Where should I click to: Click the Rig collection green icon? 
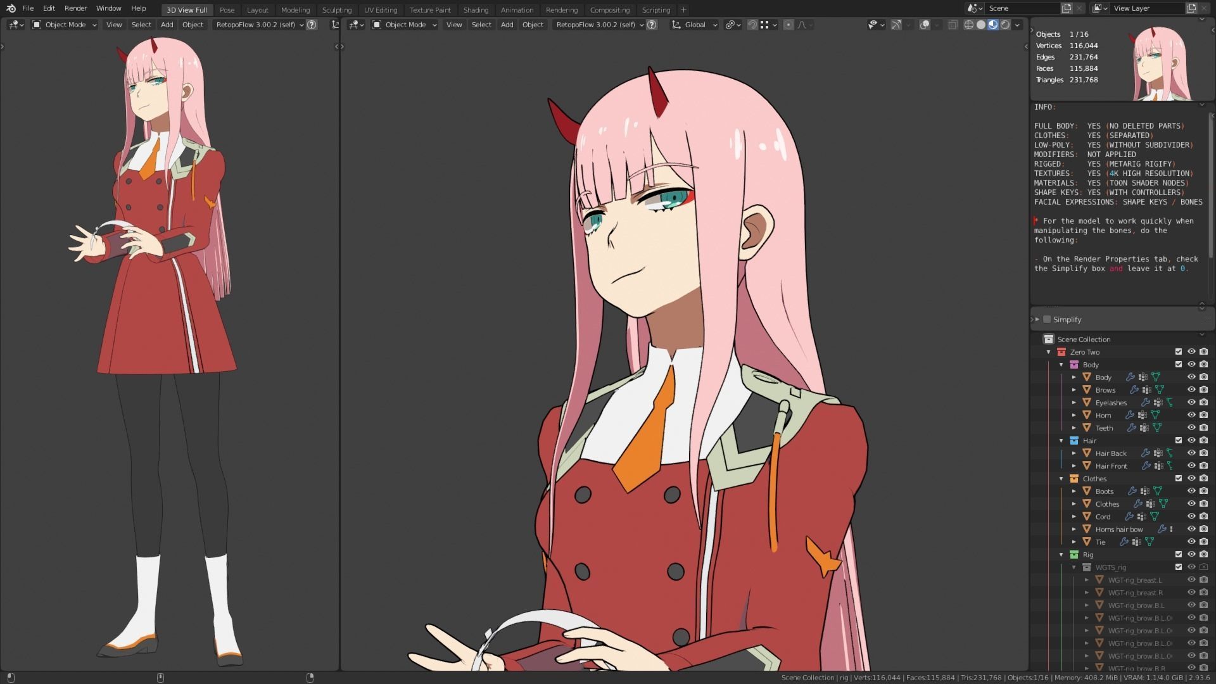(x=1074, y=554)
